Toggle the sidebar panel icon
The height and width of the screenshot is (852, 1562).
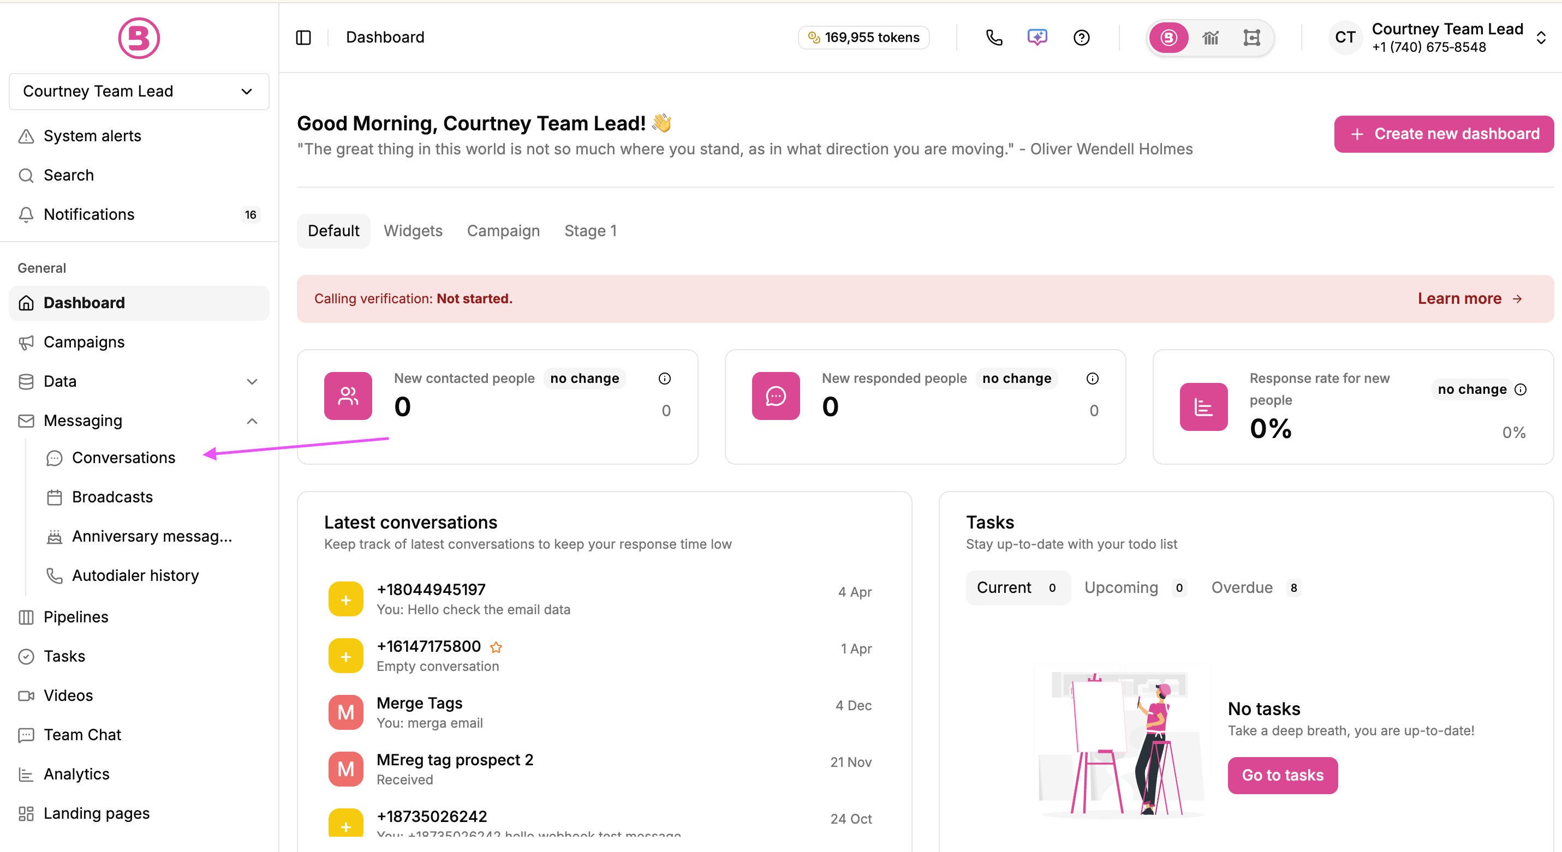pyautogui.click(x=304, y=38)
